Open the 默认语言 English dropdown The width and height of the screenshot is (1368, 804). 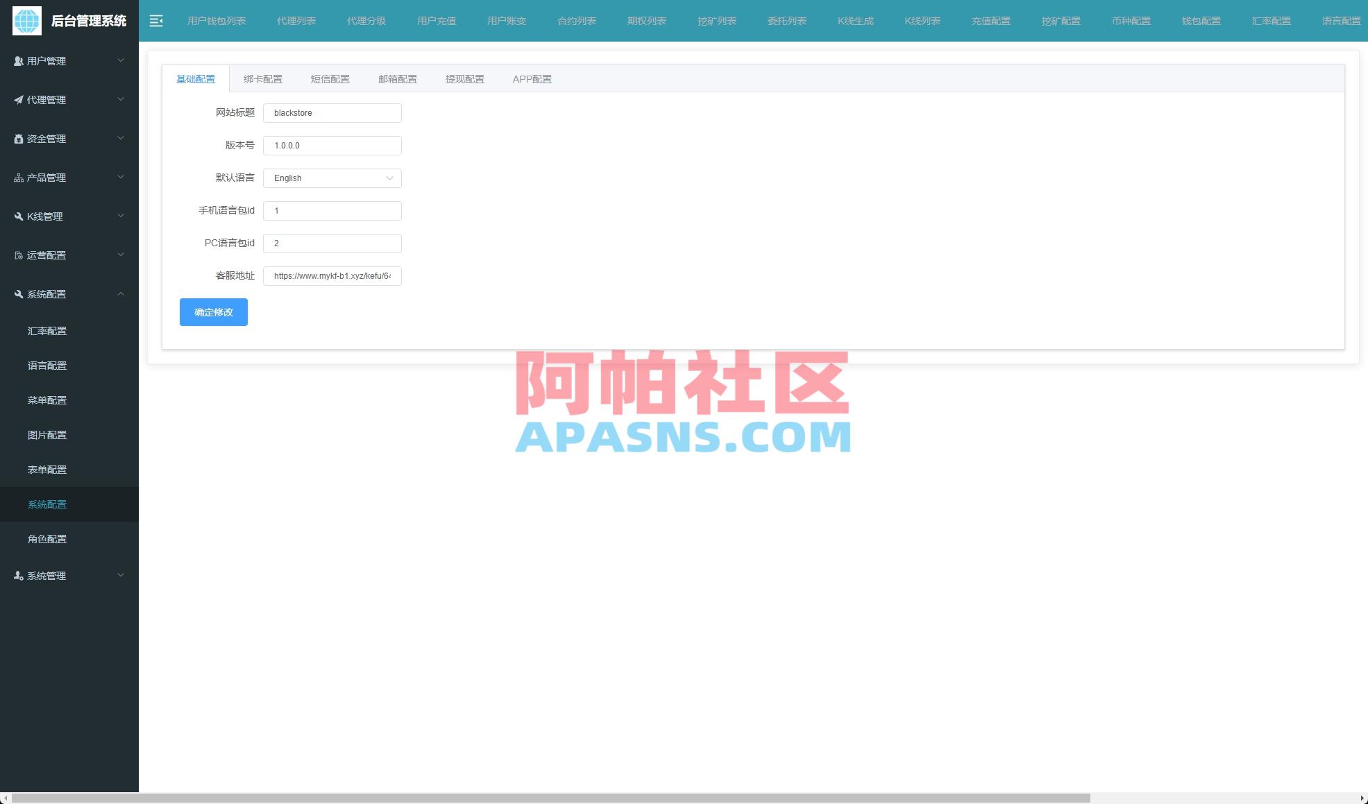click(x=332, y=178)
